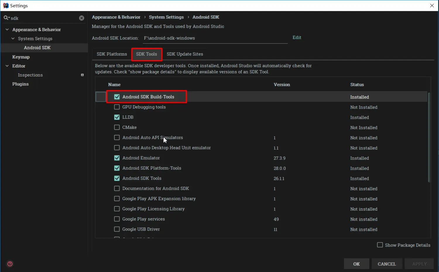Uncheck Android SDK Tools checkbox
Viewport: 439px width, 272px height.
pyautogui.click(x=117, y=178)
